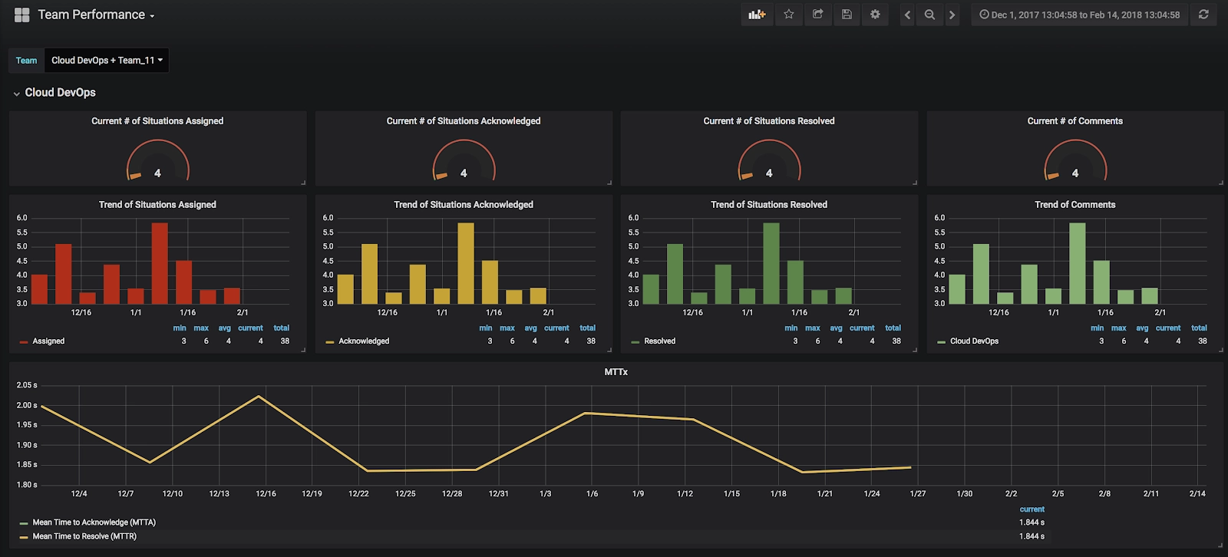The height and width of the screenshot is (557, 1228).
Task: Save the dashboard with disk icon
Action: pyautogui.click(x=847, y=15)
